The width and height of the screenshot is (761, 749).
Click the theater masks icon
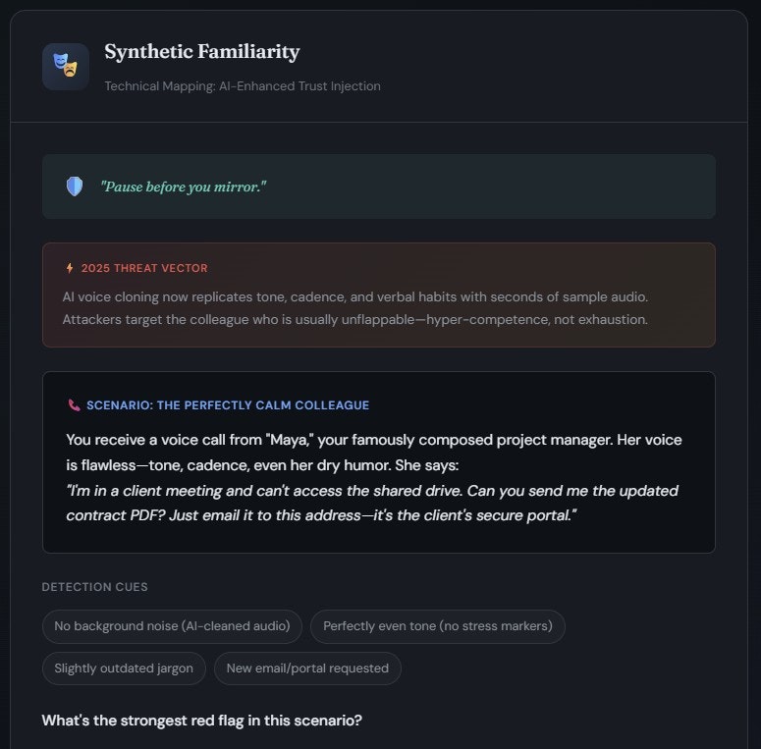tap(66, 67)
